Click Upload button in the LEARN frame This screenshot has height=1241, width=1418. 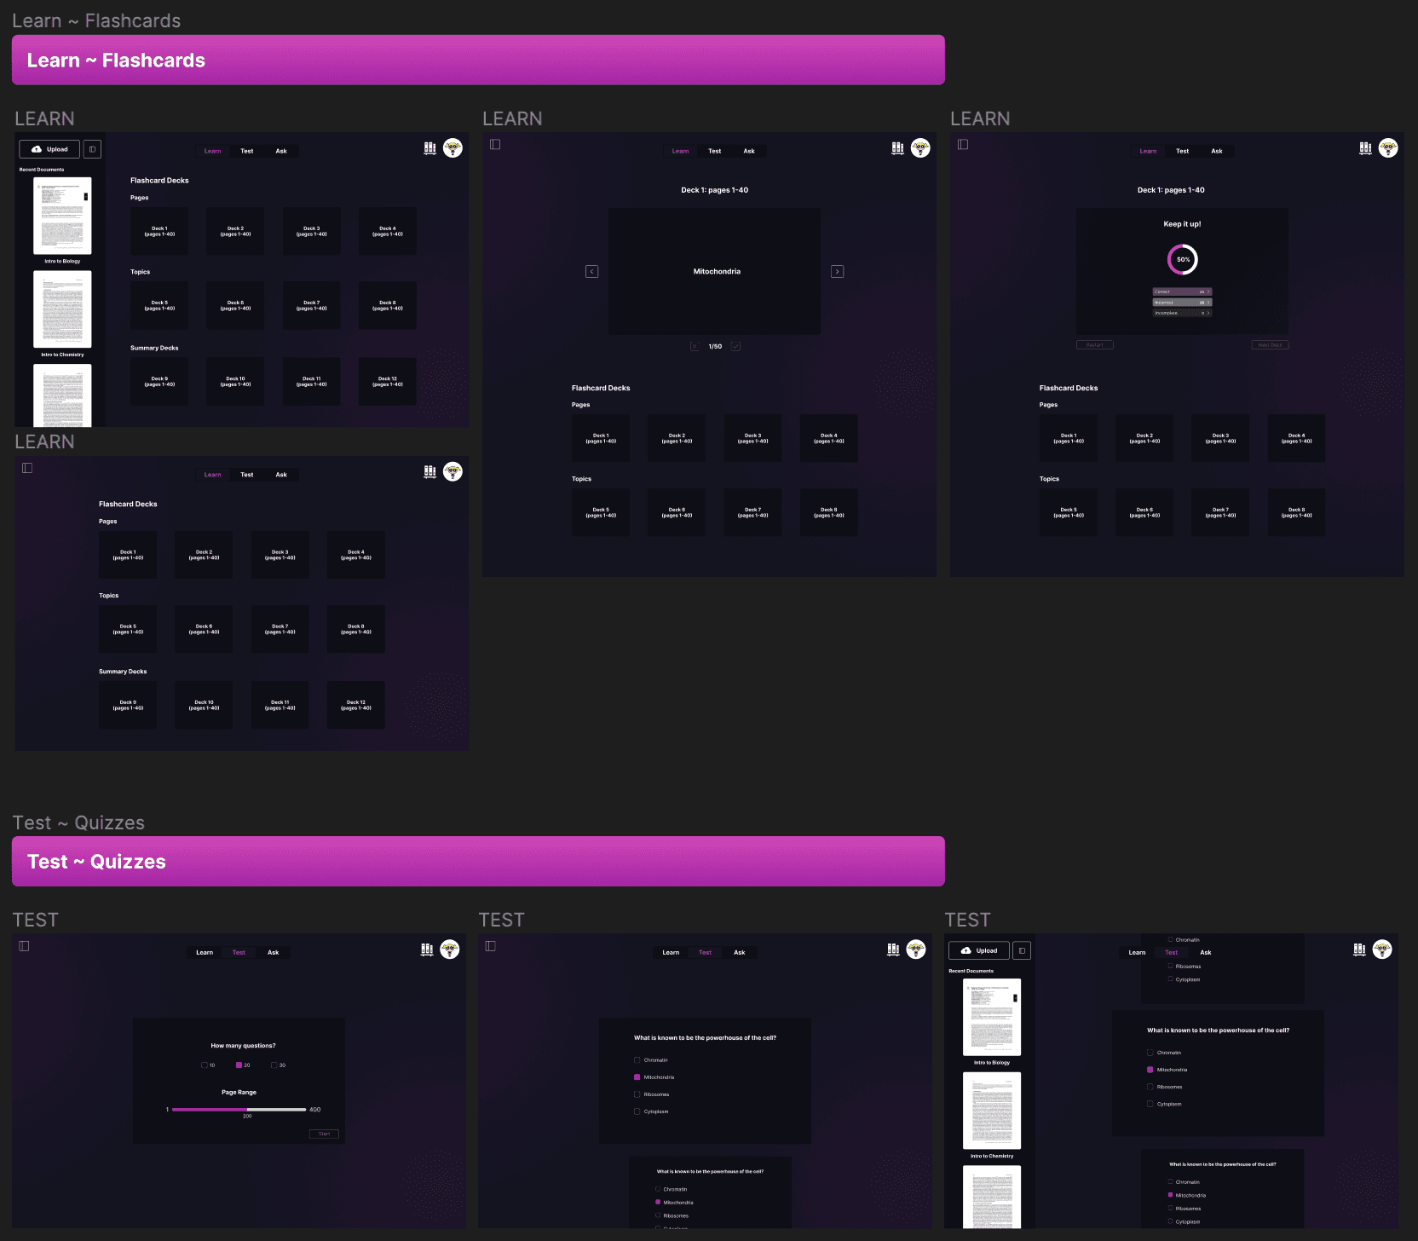49,149
